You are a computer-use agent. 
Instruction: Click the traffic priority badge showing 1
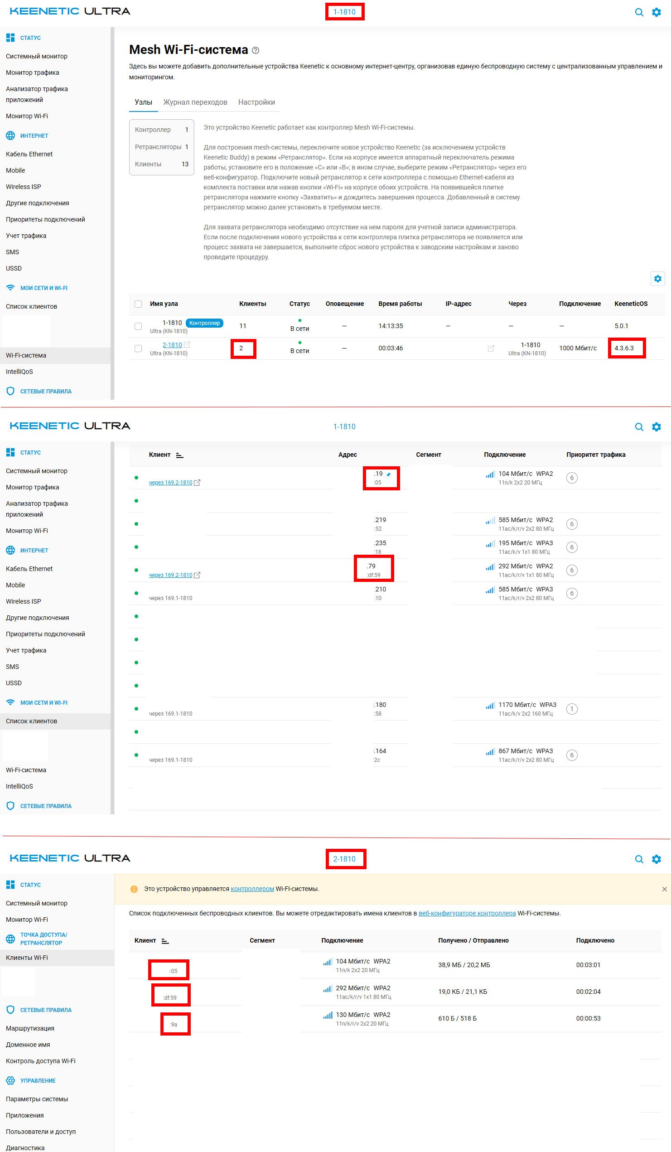click(571, 709)
